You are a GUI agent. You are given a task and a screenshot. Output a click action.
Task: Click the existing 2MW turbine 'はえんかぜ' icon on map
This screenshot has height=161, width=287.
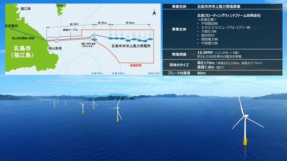94,36
